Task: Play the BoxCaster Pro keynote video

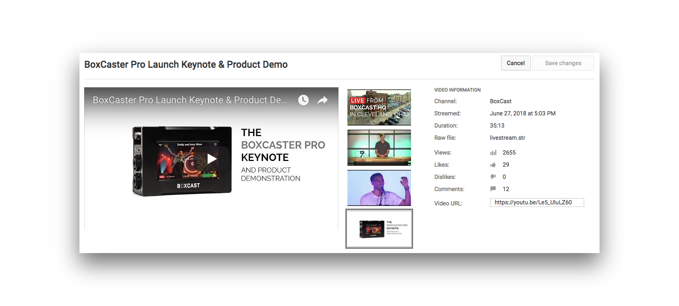Action: click(x=212, y=158)
